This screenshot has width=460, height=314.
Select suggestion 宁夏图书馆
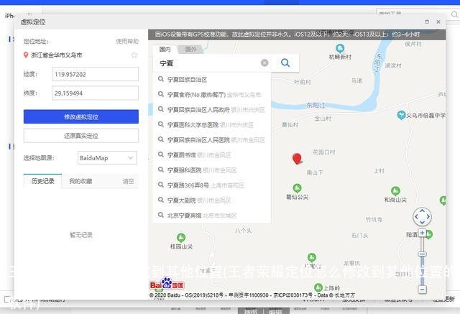click(x=211, y=155)
